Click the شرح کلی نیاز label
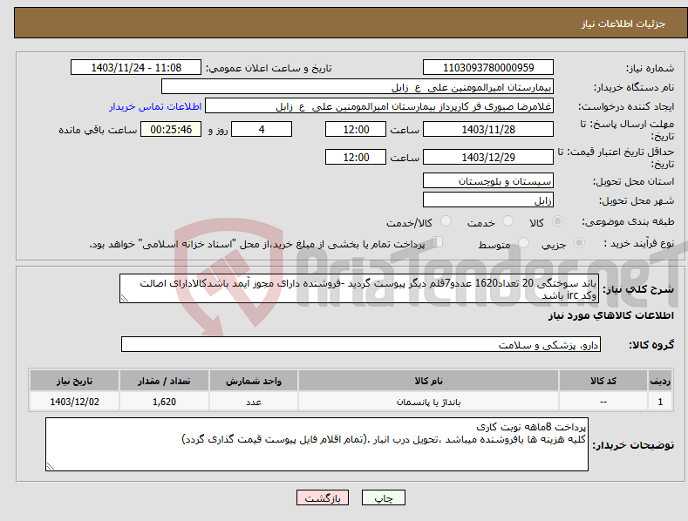 tap(638, 289)
